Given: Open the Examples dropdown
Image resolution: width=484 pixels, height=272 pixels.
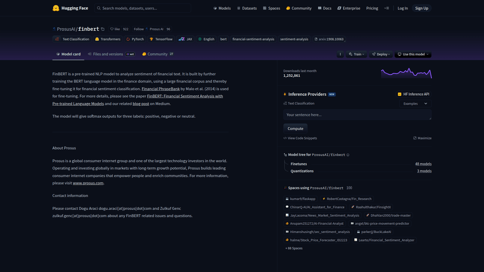Looking at the screenshot, I should [415, 104].
